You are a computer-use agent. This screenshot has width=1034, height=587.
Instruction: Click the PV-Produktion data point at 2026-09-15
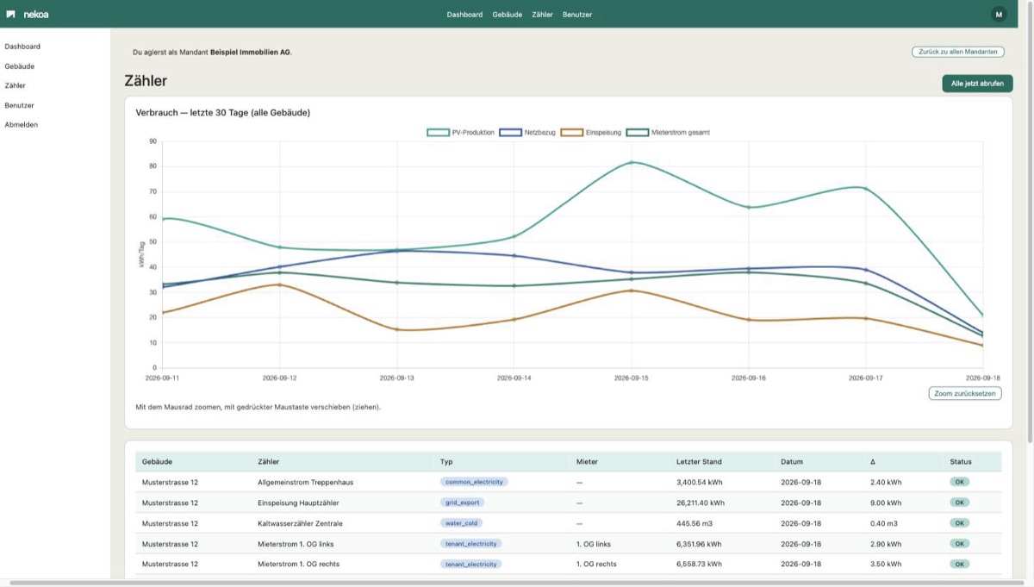pyautogui.click(x=632, y=162)
